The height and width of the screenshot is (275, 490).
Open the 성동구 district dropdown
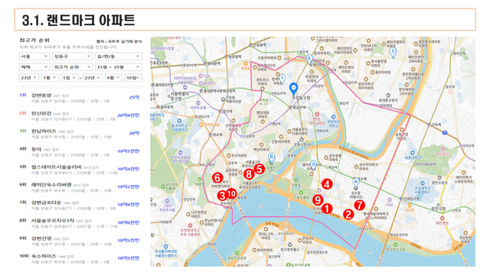72,57
